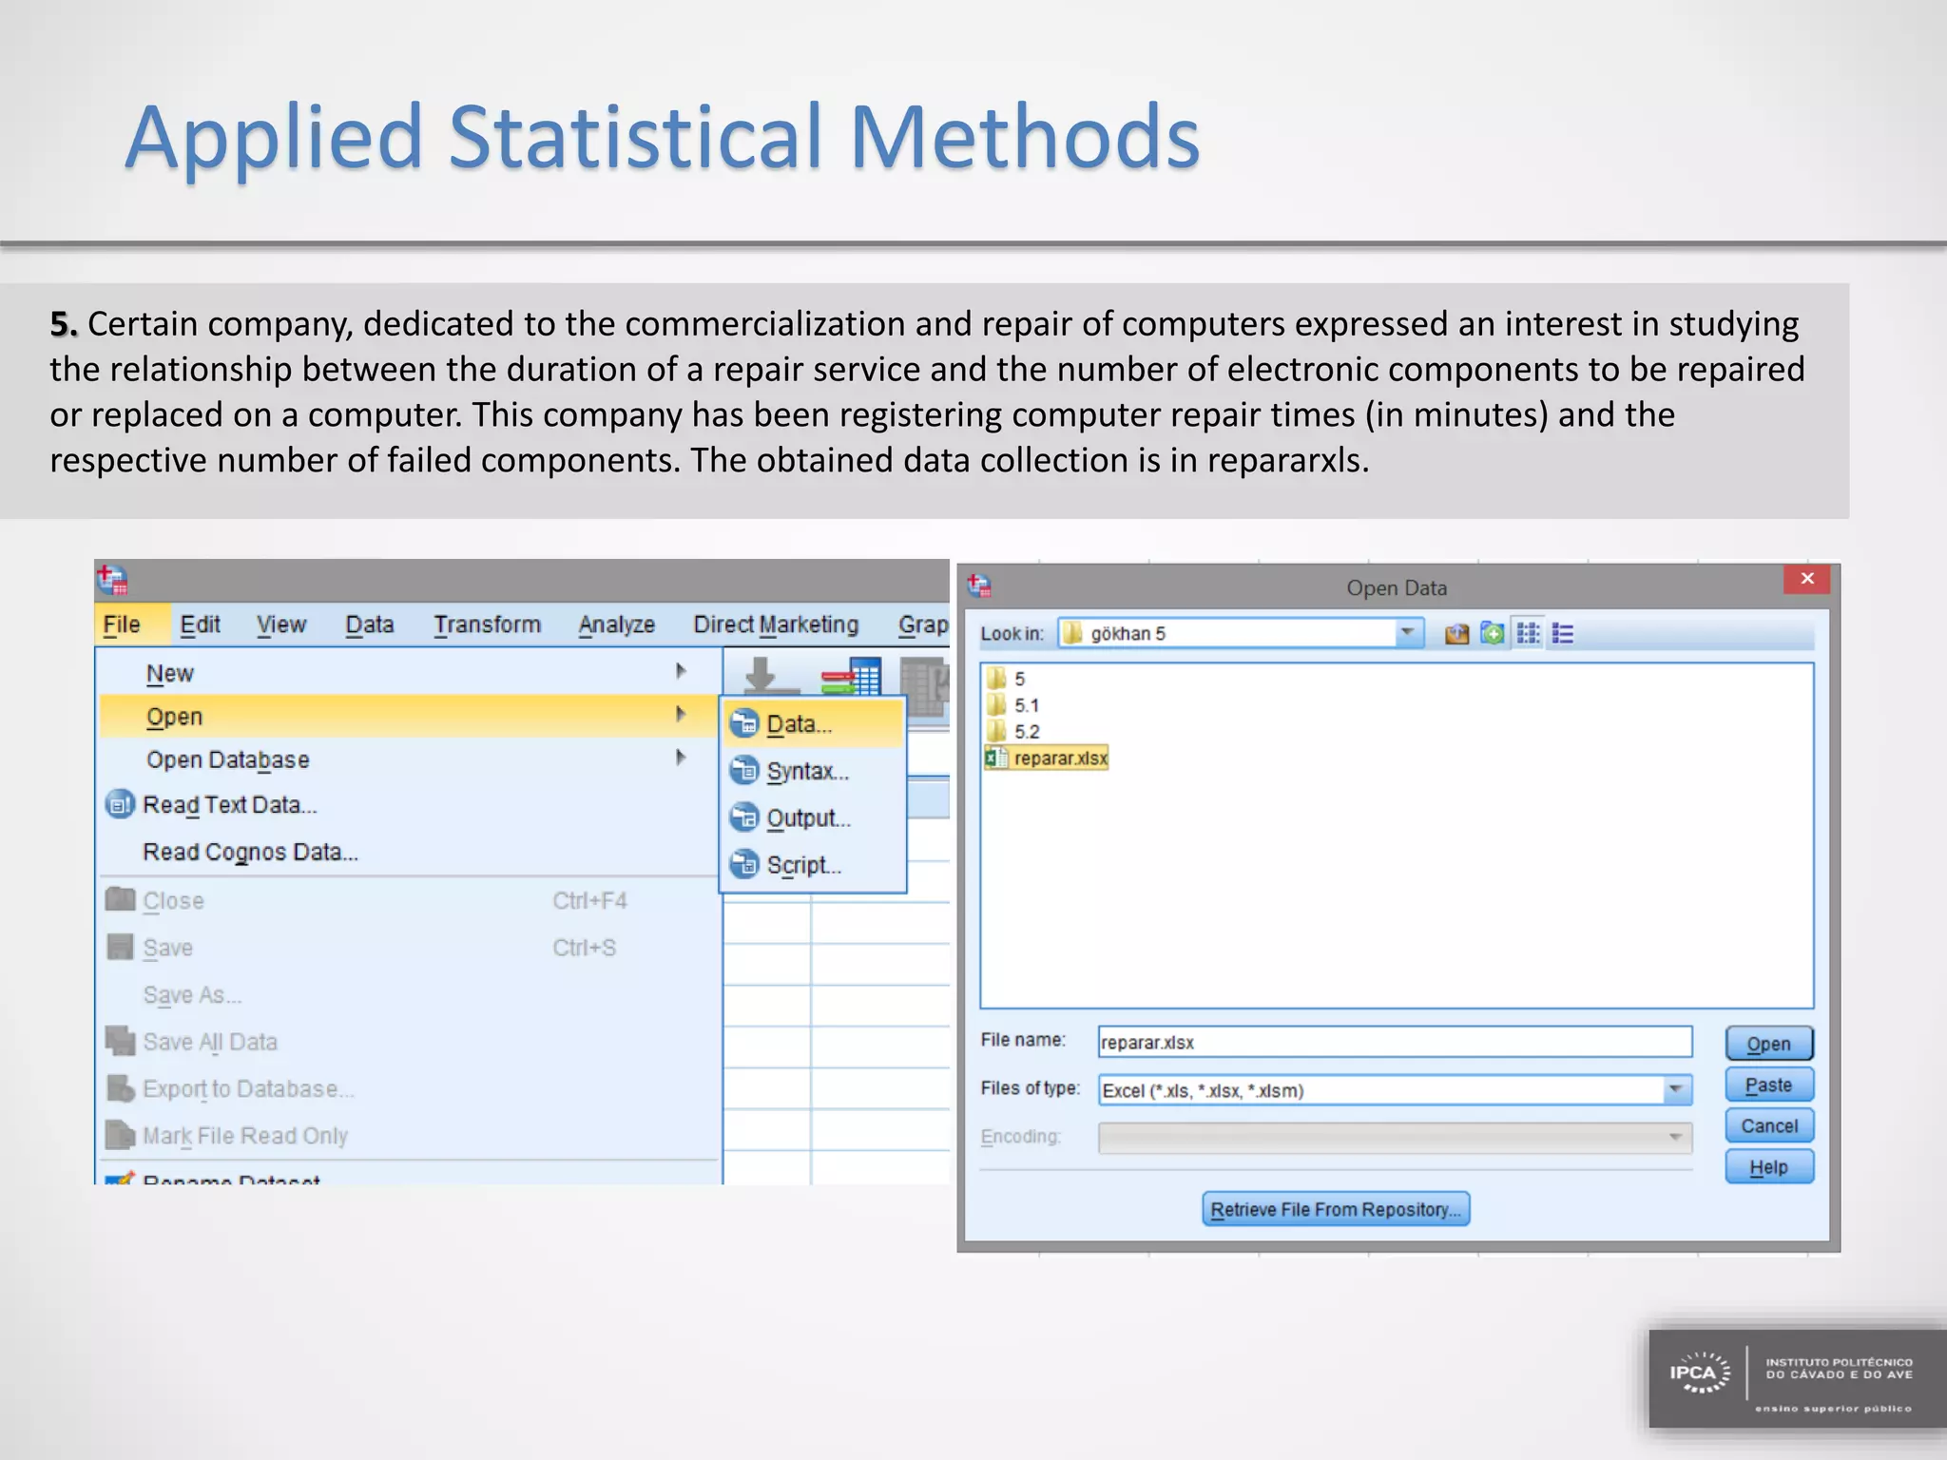Select Script... from Open submenu
The image size is (1947, 1460).
[813, 865]
